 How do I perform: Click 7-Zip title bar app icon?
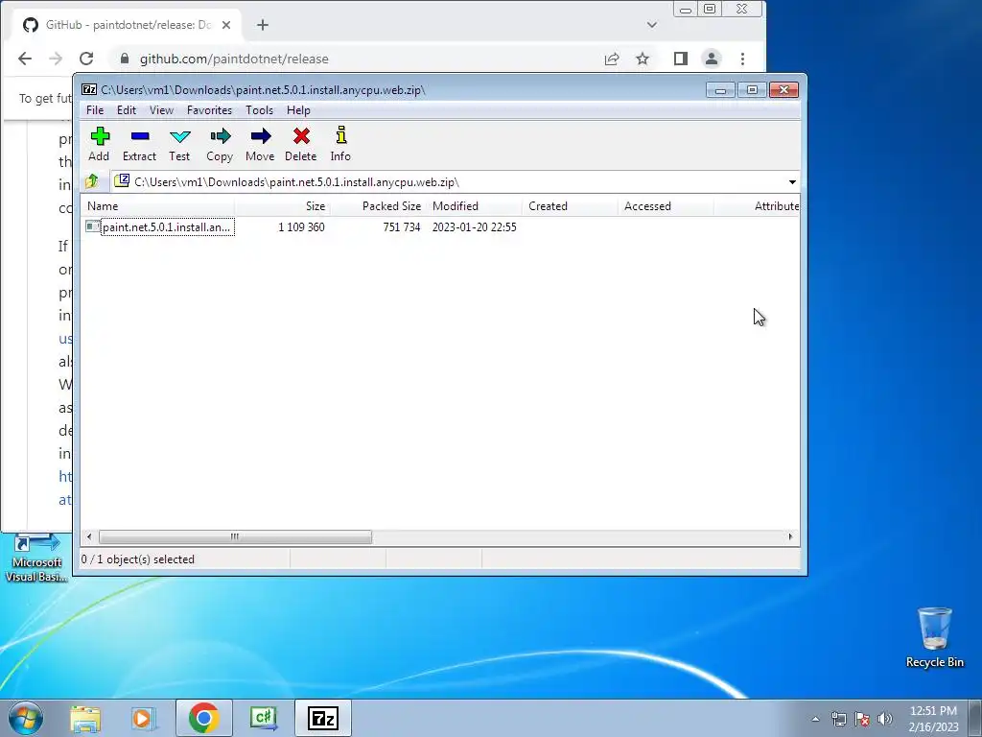(89, 89)
